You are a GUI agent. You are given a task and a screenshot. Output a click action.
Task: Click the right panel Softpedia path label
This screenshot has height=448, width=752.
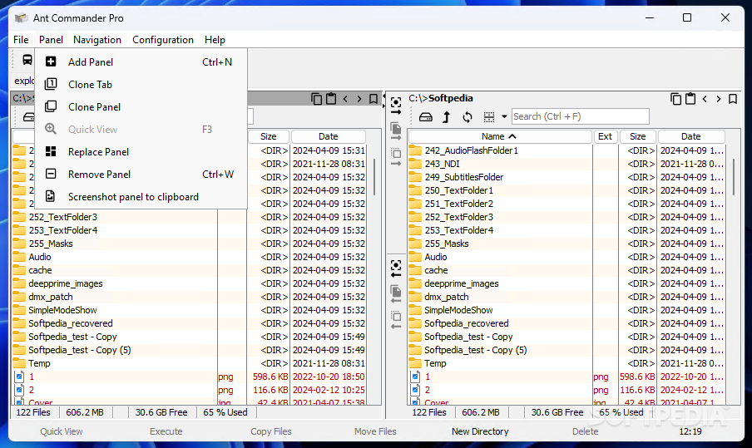[441, 98]
